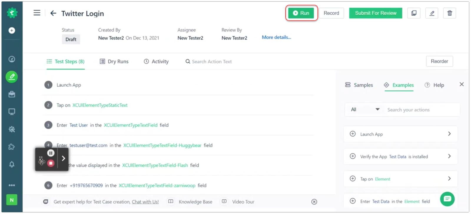Open the N user avatar
Screen dimensions: 471x214
pos(12,200)
